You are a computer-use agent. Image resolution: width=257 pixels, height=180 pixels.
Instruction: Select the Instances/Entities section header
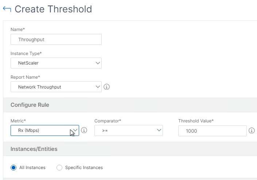click(x=34, y=149)
